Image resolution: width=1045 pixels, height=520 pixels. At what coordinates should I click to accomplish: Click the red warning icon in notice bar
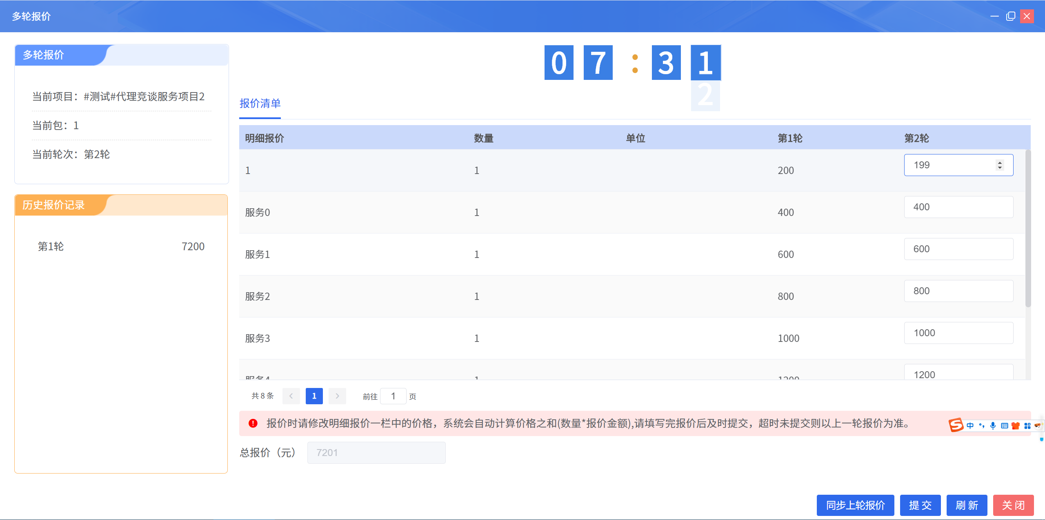253,423
